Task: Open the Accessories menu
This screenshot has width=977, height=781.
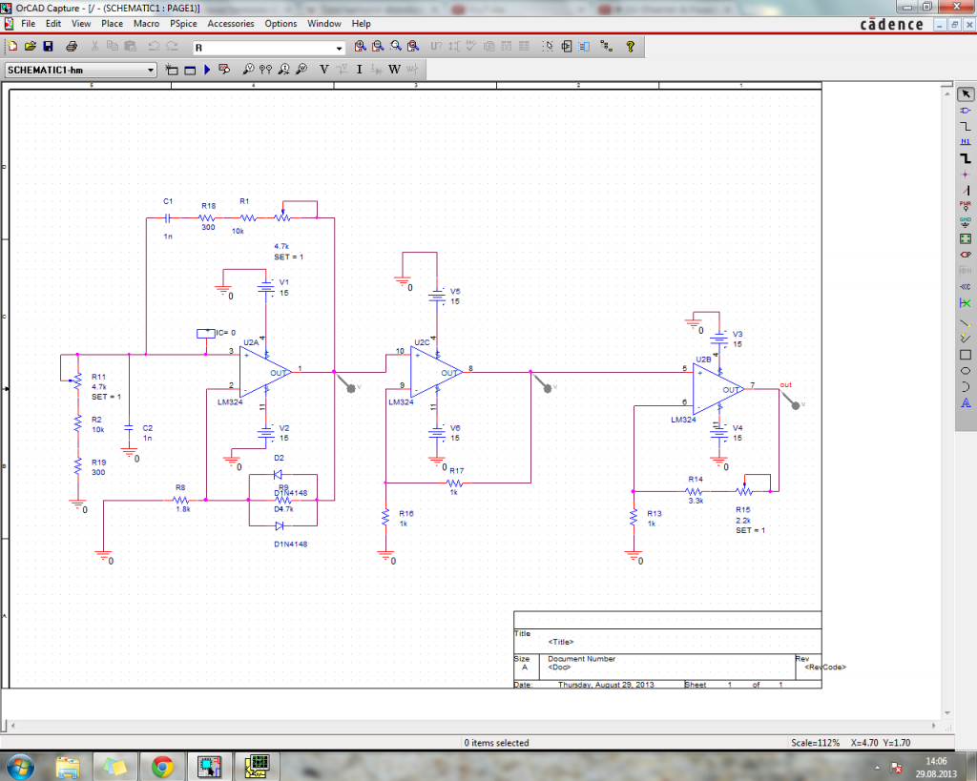Action: click(x=231, y=23)
